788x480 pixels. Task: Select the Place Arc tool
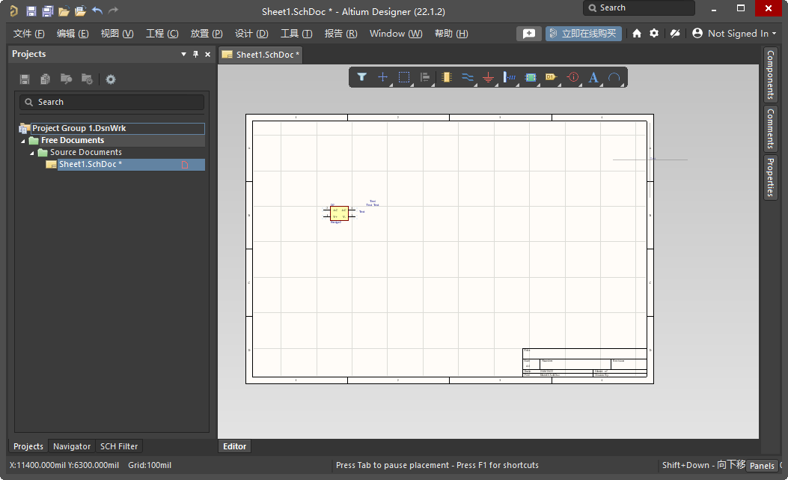coord(614,77)
